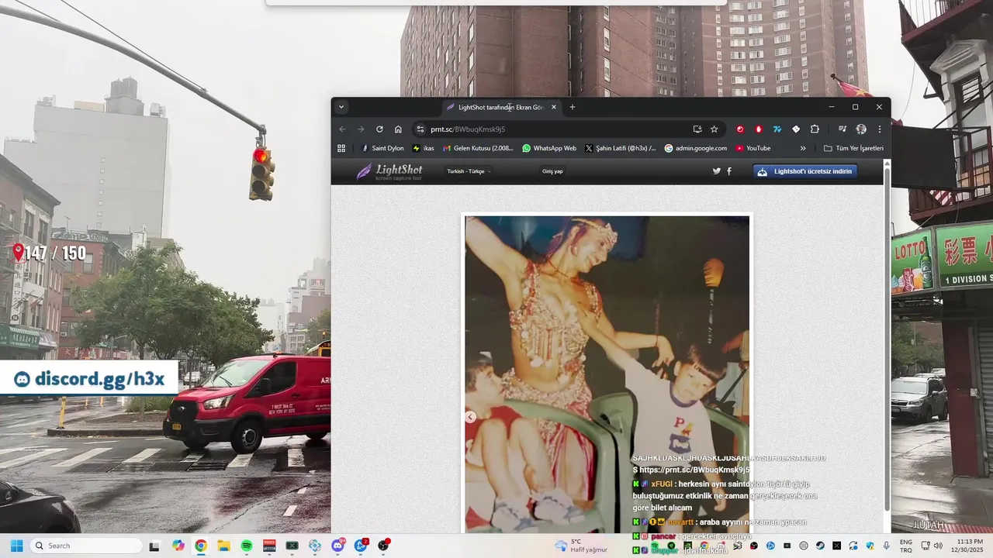Close the LightShot browser tab
The image size is (993, 558).
point(554,107)
